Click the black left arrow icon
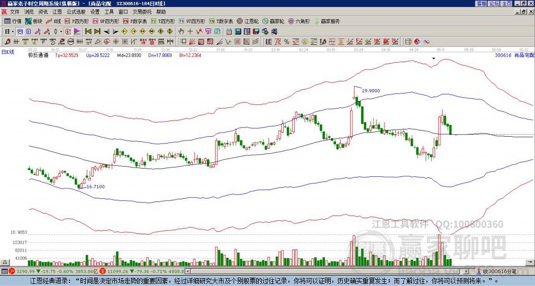 107,31
